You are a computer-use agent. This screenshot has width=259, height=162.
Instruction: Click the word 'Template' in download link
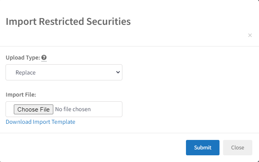click(x=64, y=122)
